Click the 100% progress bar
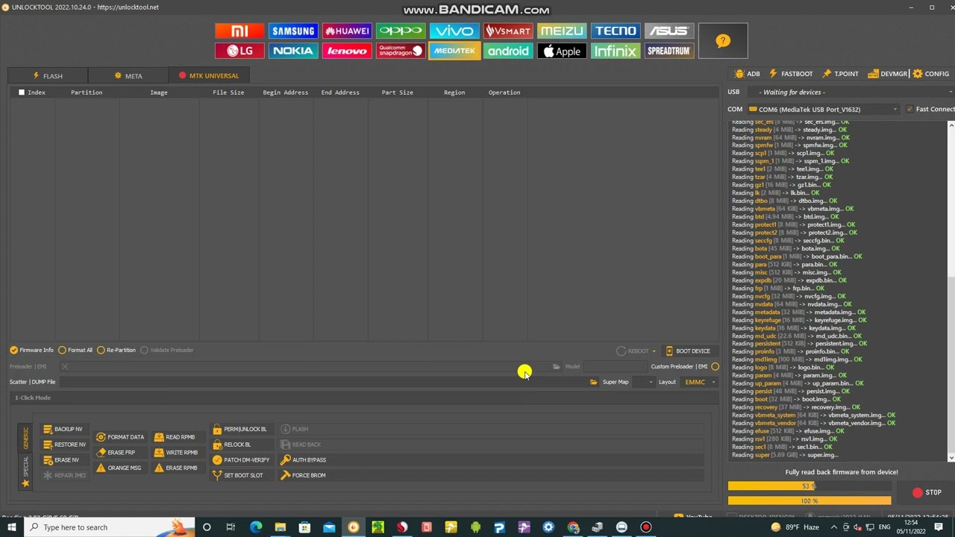 (x=810, y=501)
